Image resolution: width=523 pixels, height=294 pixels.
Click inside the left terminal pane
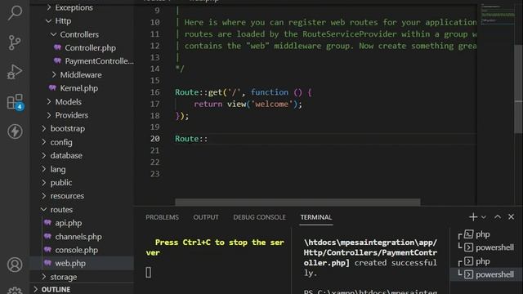coord(213,260)
